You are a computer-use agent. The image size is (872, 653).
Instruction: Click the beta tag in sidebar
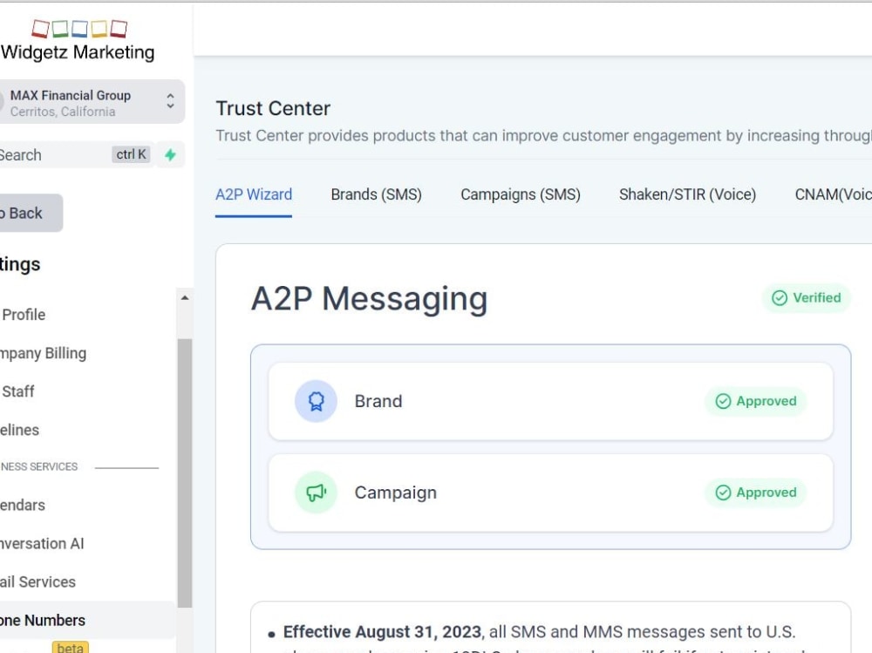click(x=70, y=648)
